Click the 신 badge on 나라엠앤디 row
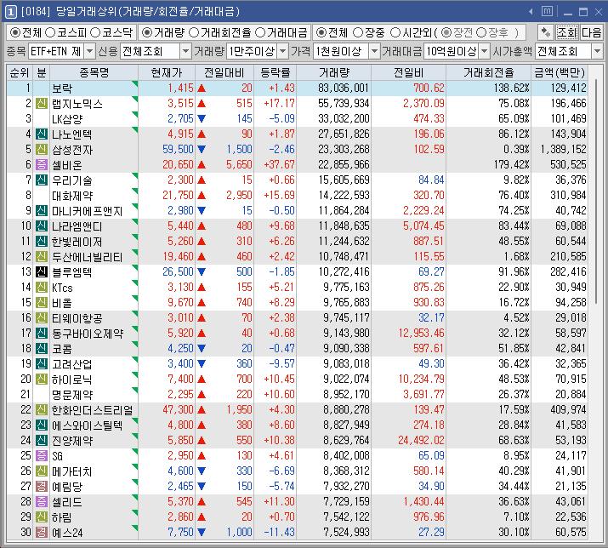Viewport: 608px width, 548px height. 42,225
